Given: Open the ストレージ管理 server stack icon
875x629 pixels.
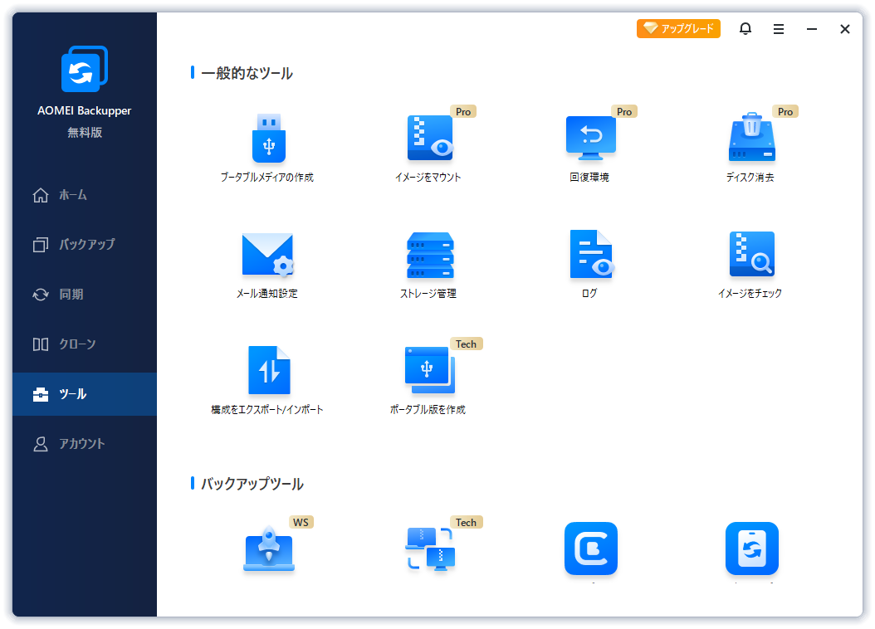Looking at the screenshot, I should [x=430, y=255].
